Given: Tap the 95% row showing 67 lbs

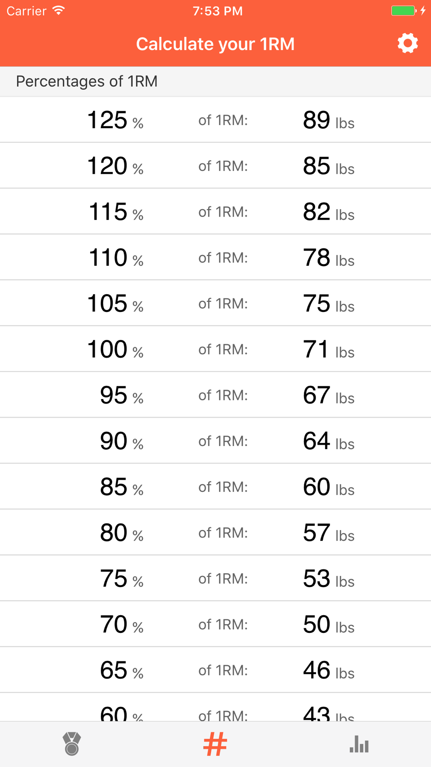Looking at the screenshot, I should (215, 395).
